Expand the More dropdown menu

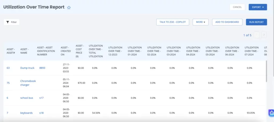[200, 22]
